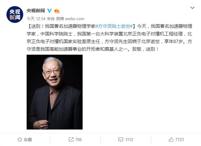Like the post with thumbs-up icon

click(171, 140)
